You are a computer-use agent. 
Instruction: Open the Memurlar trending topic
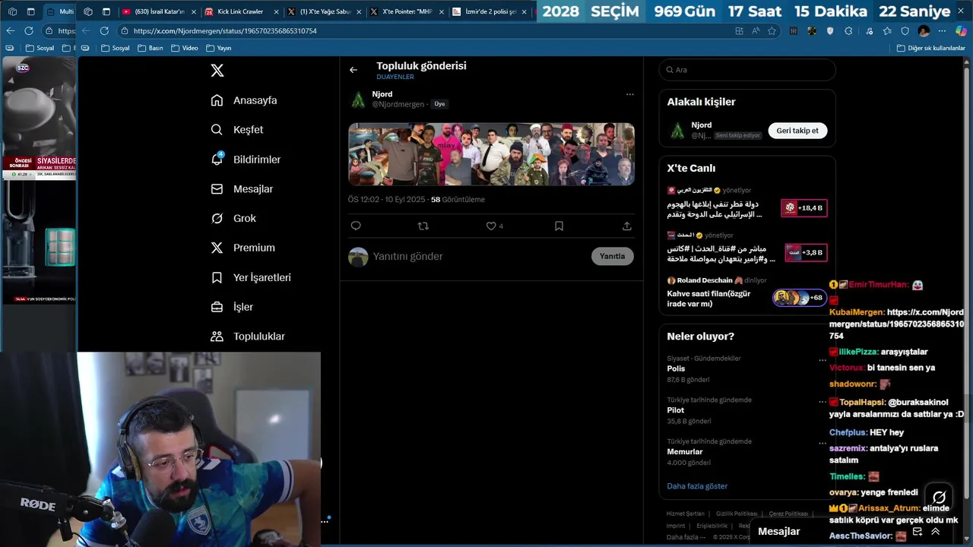point(685,451)
